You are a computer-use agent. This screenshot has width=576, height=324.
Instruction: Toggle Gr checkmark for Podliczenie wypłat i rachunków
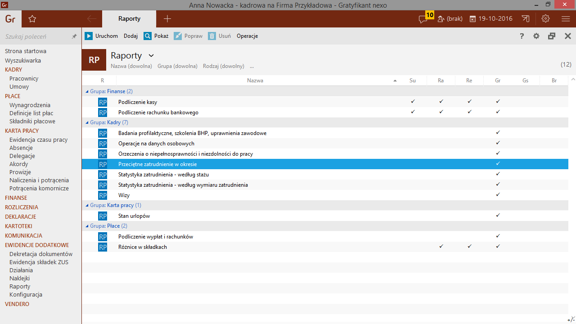[x=498, y=236]
